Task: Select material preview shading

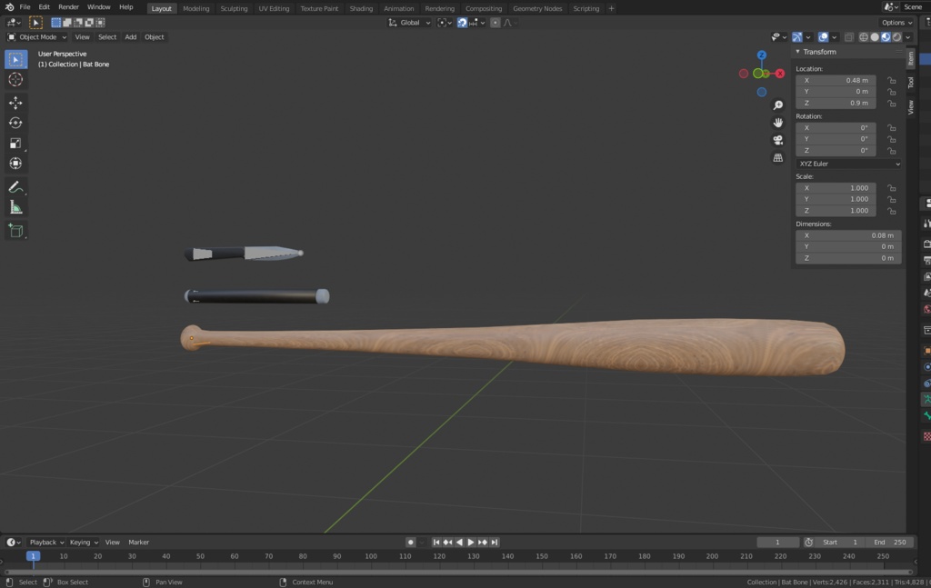Action: coord(886,36)
